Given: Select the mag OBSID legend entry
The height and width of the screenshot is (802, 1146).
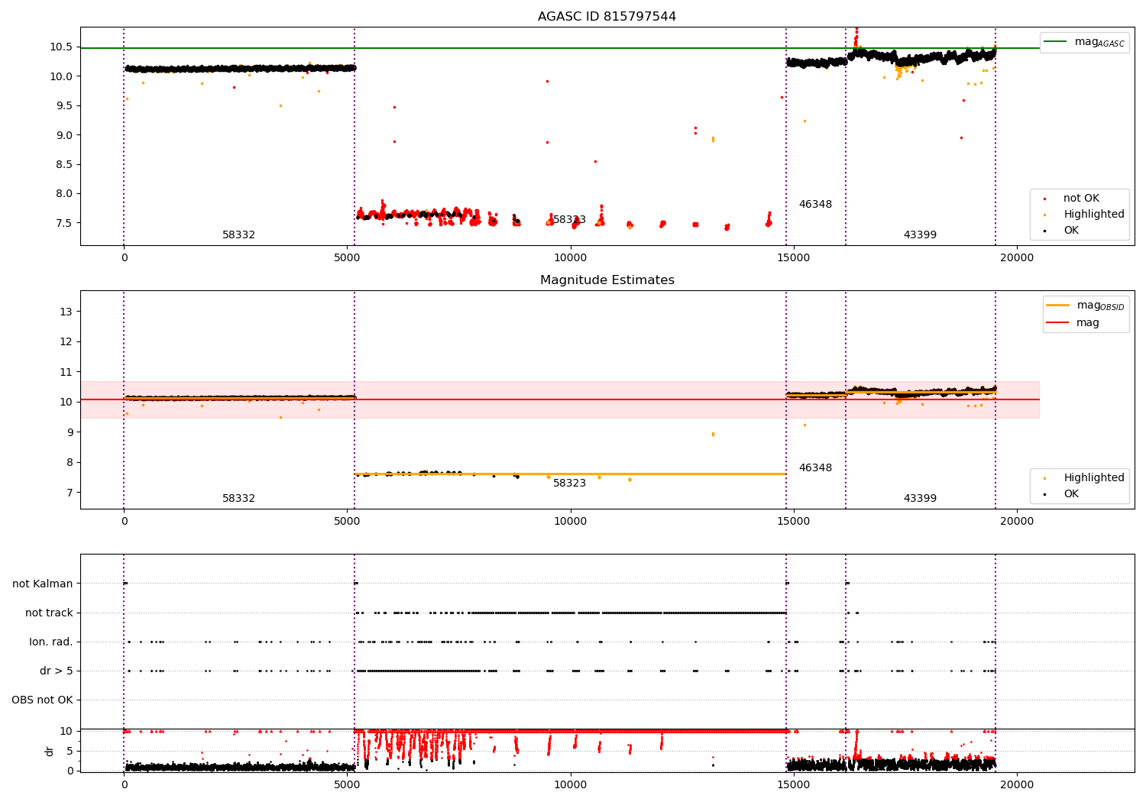Looking at the screenshot, I should pos(1085,306).
